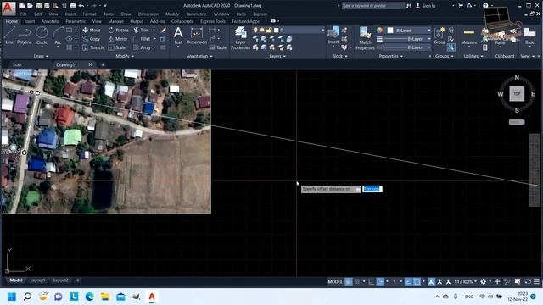Viewport: 543px width, 305px height.
Task: Toggle 2D object snap in status bar
Action: [417, 282]
